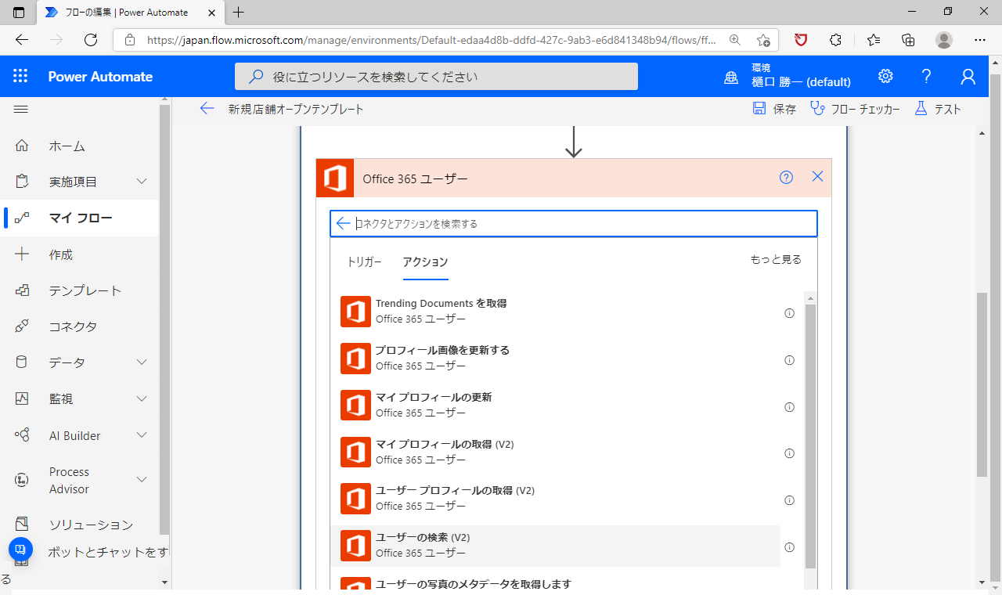Click the info icon for マイ プロフィールの取得 (V2)

789,453
